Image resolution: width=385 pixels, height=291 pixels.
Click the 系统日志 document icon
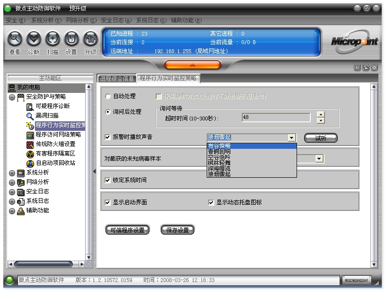(x=21, y=201)
